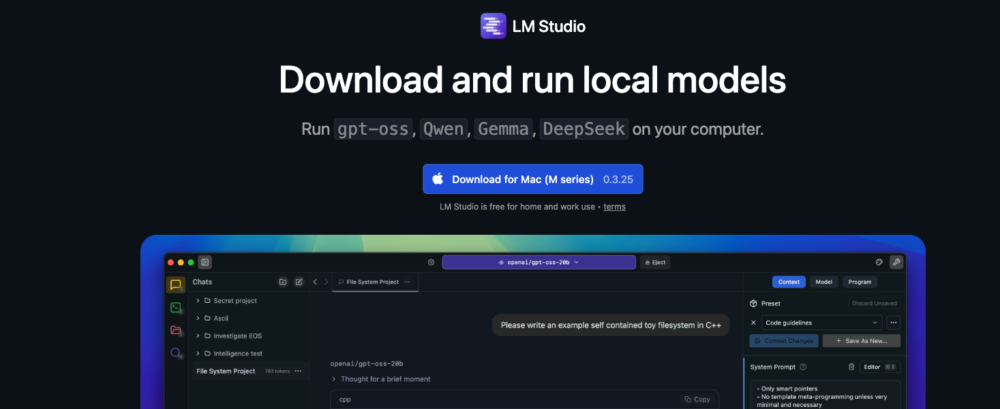Screen dimensions: 1000x409
Task: Expand the Secret project folder
Action: click(x=198, y=301)
